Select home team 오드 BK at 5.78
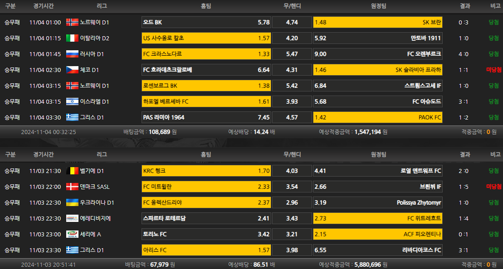 (x=206, y=22)
